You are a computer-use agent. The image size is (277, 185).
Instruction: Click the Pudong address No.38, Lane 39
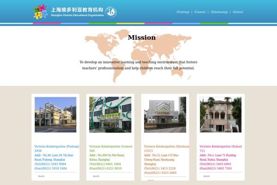point(54,157)
